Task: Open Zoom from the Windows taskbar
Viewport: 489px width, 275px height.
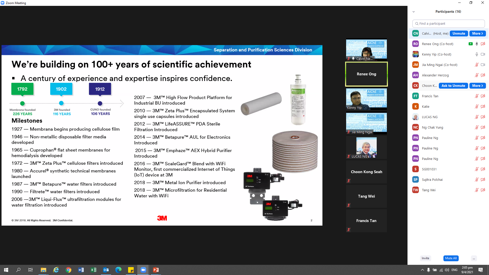Action: point(143,270)
